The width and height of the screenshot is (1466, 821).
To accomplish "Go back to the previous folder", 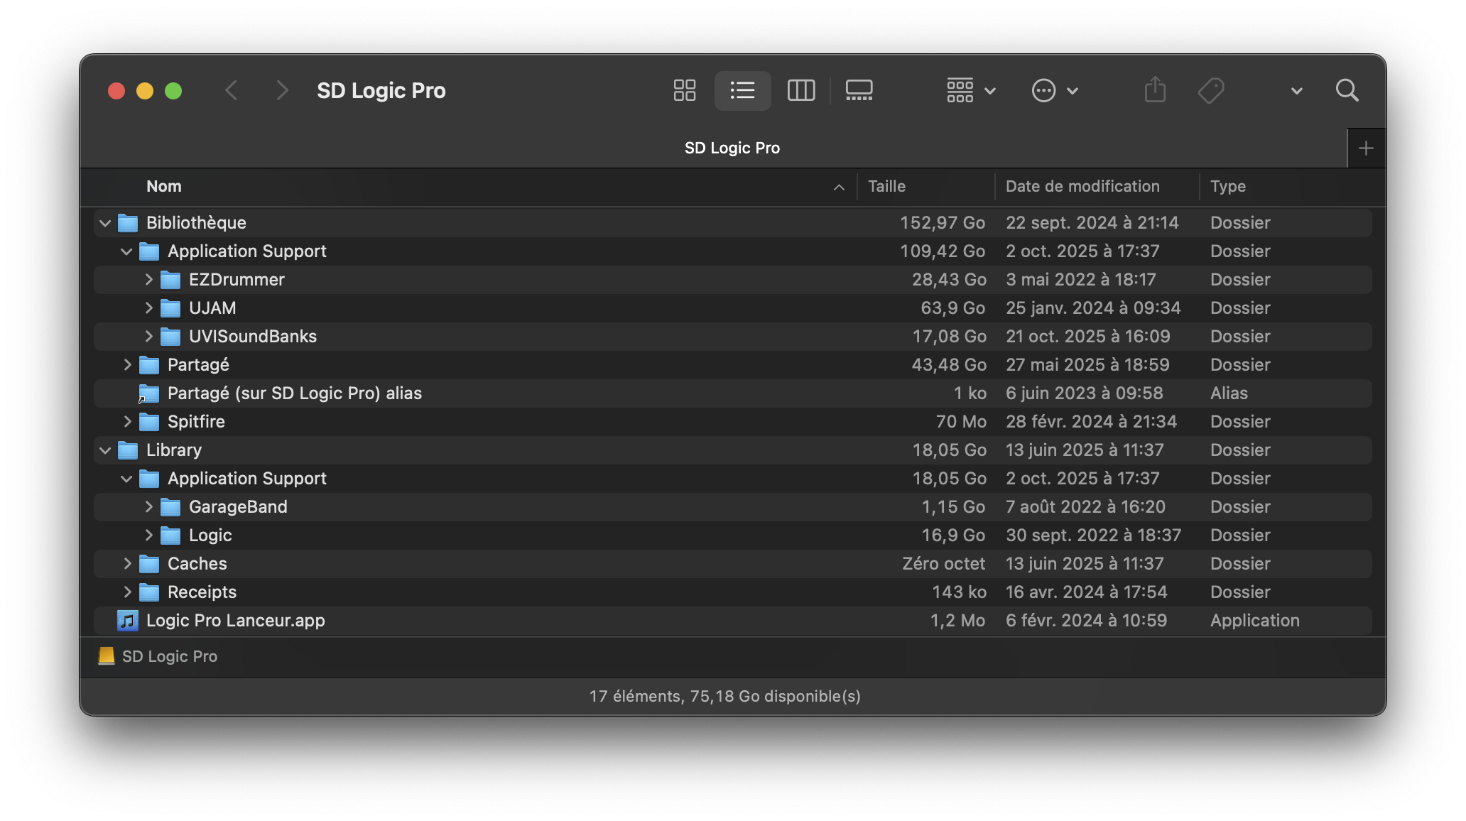I will tap(232, 90).
